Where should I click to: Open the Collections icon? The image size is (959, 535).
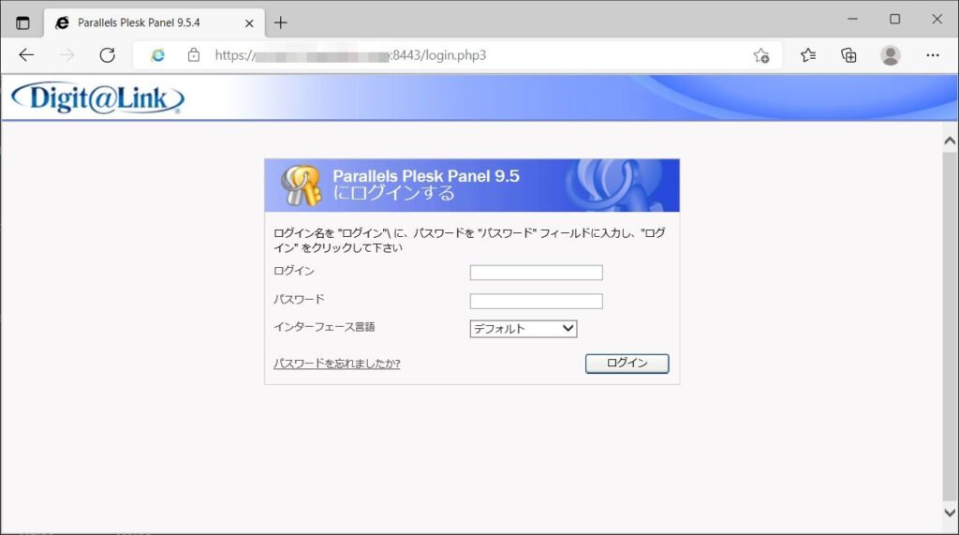[x=848, y=55]
